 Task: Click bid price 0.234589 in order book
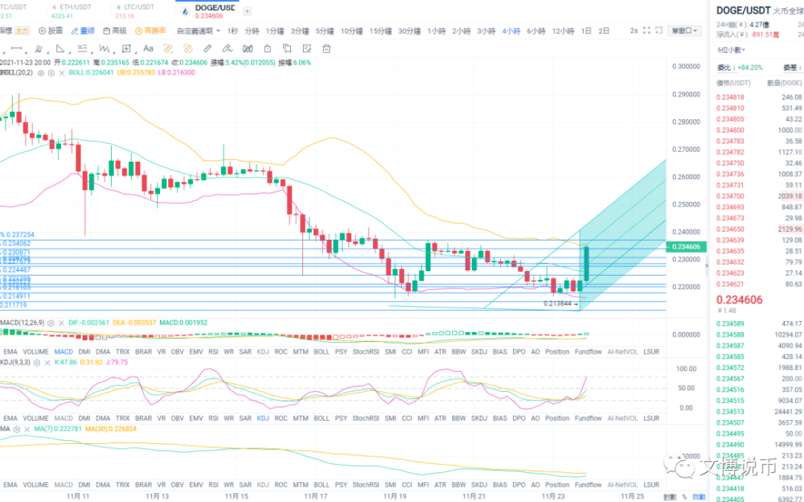click(730, 324)
